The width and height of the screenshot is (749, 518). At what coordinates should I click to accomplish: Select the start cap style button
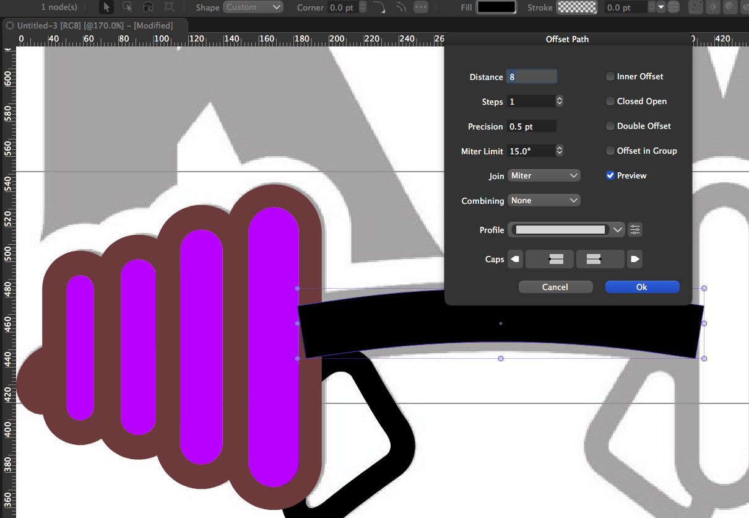point(549,259)
